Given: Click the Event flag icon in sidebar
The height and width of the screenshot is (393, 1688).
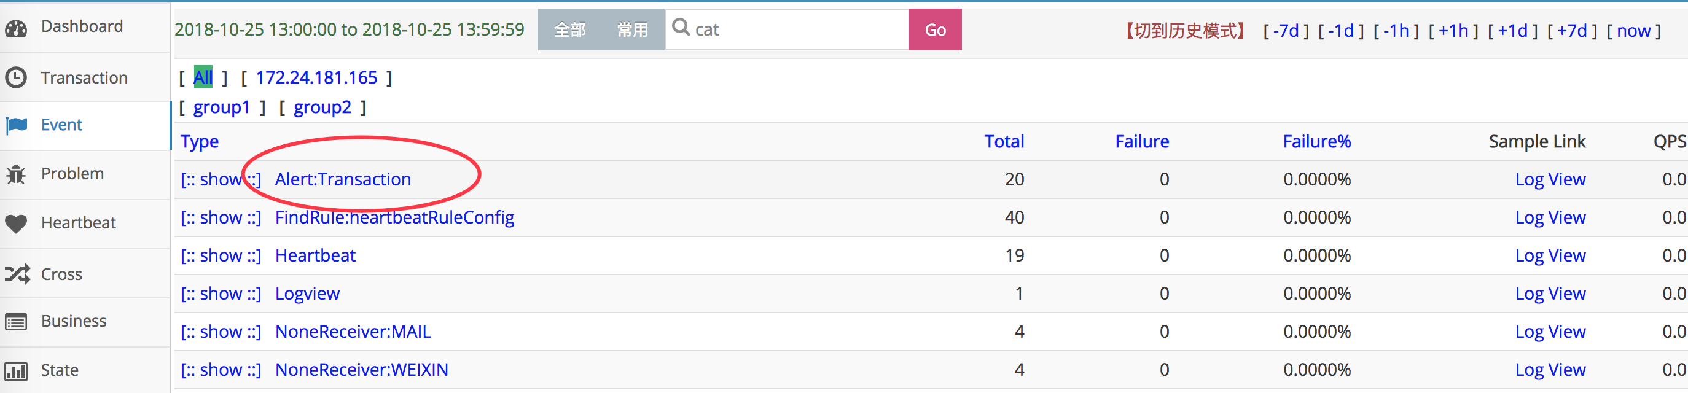Looking at the screenshot, I should pos(18,125).
